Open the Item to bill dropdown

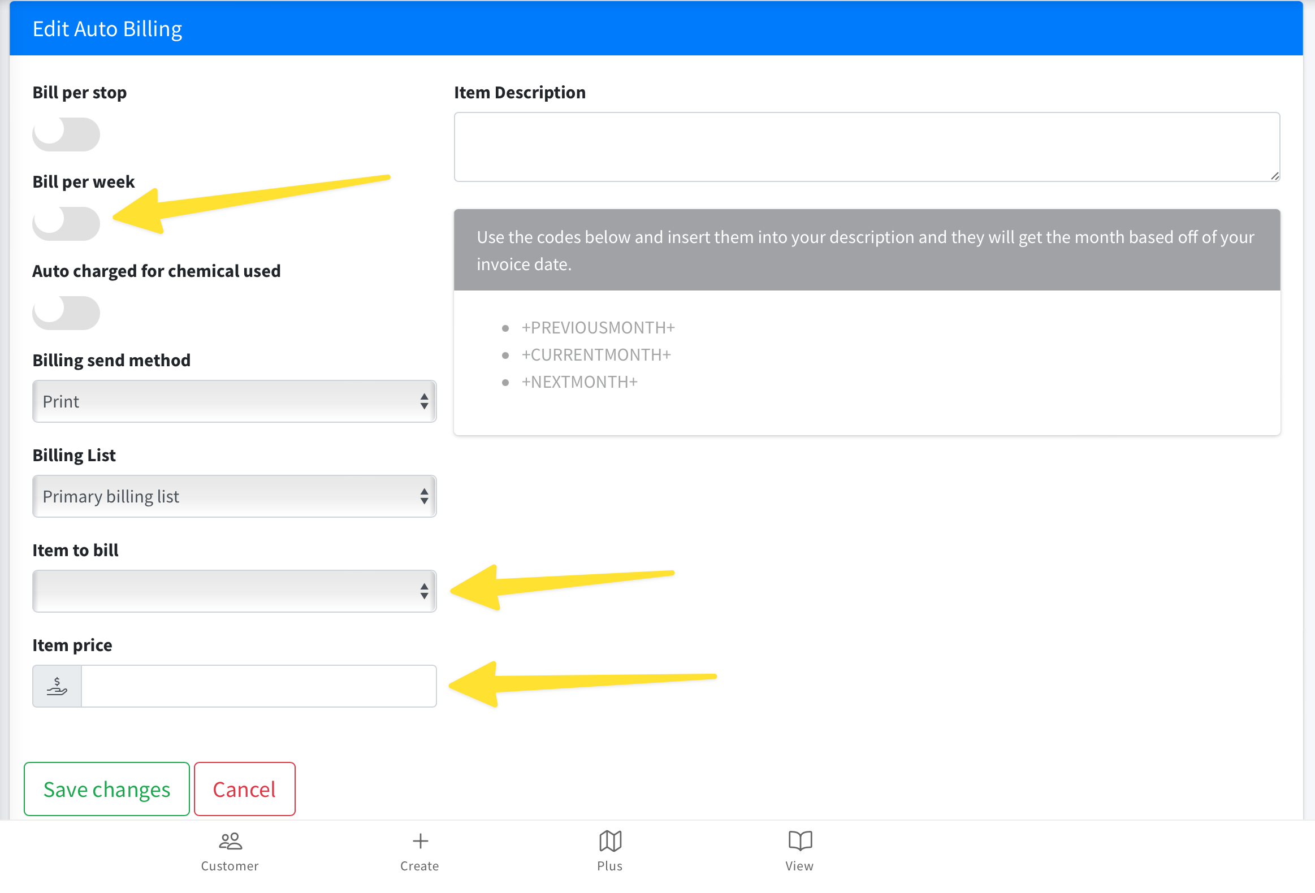click(233, 591)
